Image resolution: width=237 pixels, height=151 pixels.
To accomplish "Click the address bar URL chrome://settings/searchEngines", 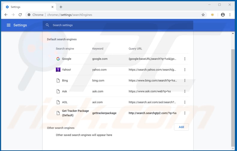I will pyautogui.click(x=70, y=15).
